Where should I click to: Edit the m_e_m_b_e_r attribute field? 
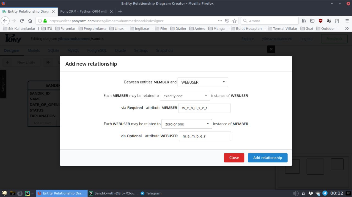point(205,136)
